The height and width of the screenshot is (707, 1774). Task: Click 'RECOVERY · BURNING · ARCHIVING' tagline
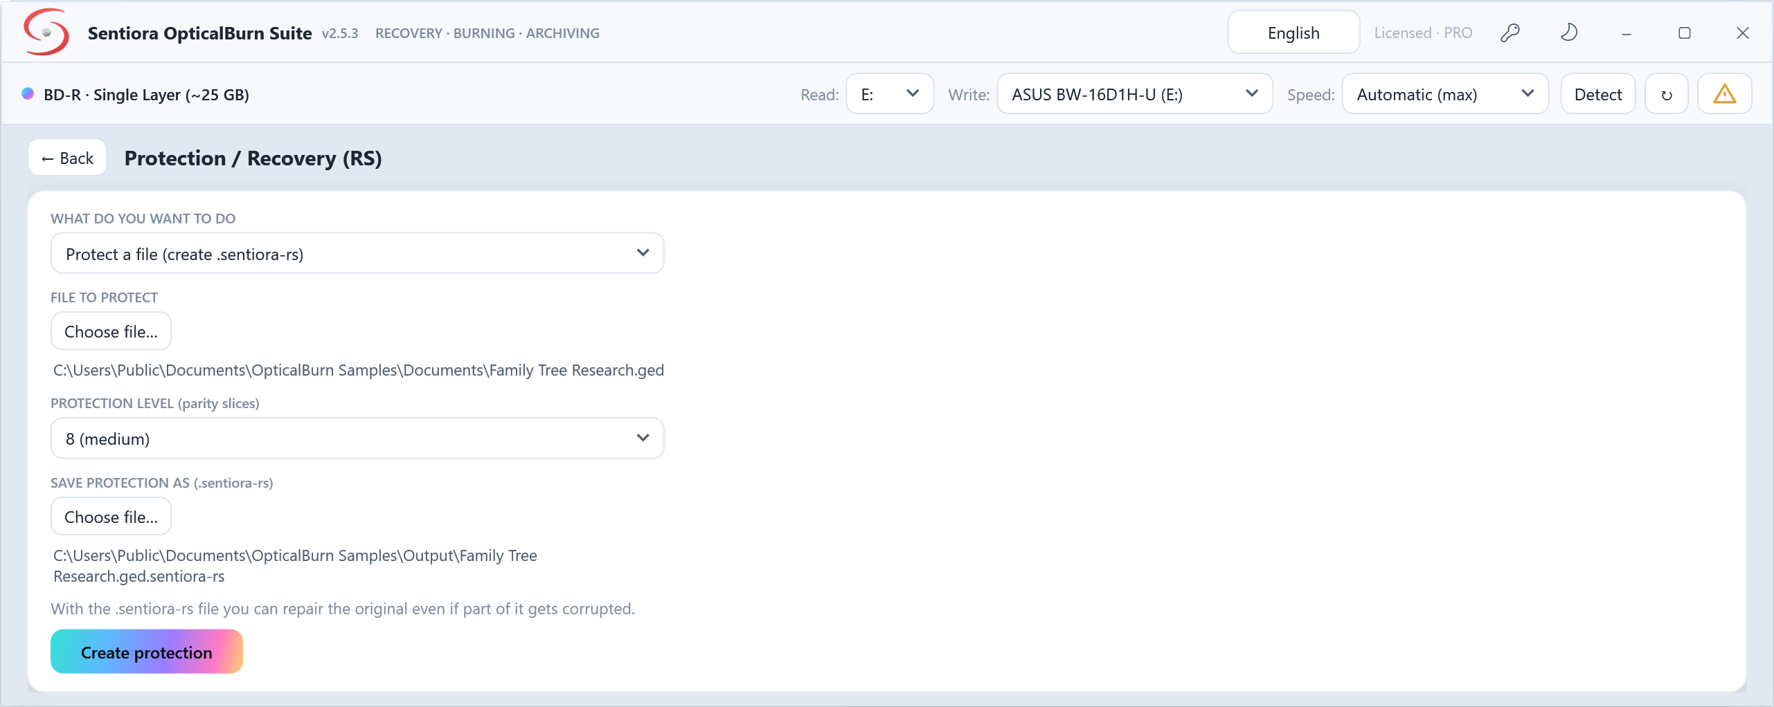pos(487,33)
